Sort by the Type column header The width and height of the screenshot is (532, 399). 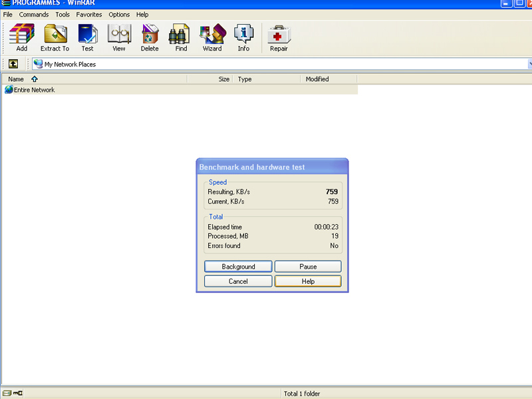[x=267, y=79]
